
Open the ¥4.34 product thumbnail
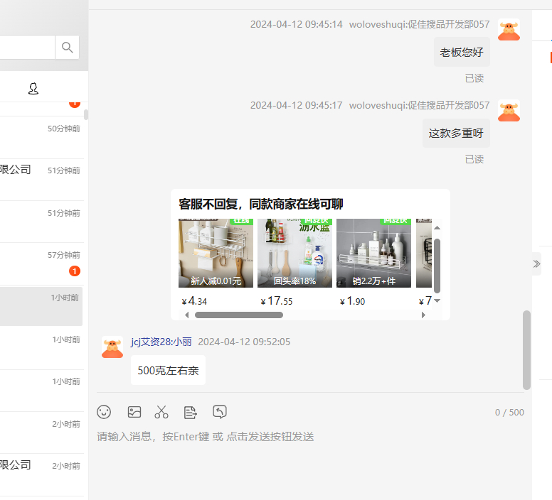pos(216,253)
